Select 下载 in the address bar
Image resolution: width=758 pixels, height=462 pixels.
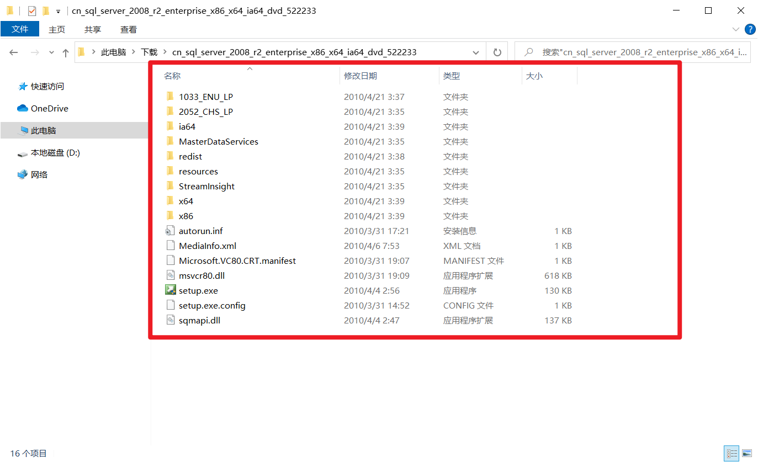pyautogui.click(x=149, y=52)
